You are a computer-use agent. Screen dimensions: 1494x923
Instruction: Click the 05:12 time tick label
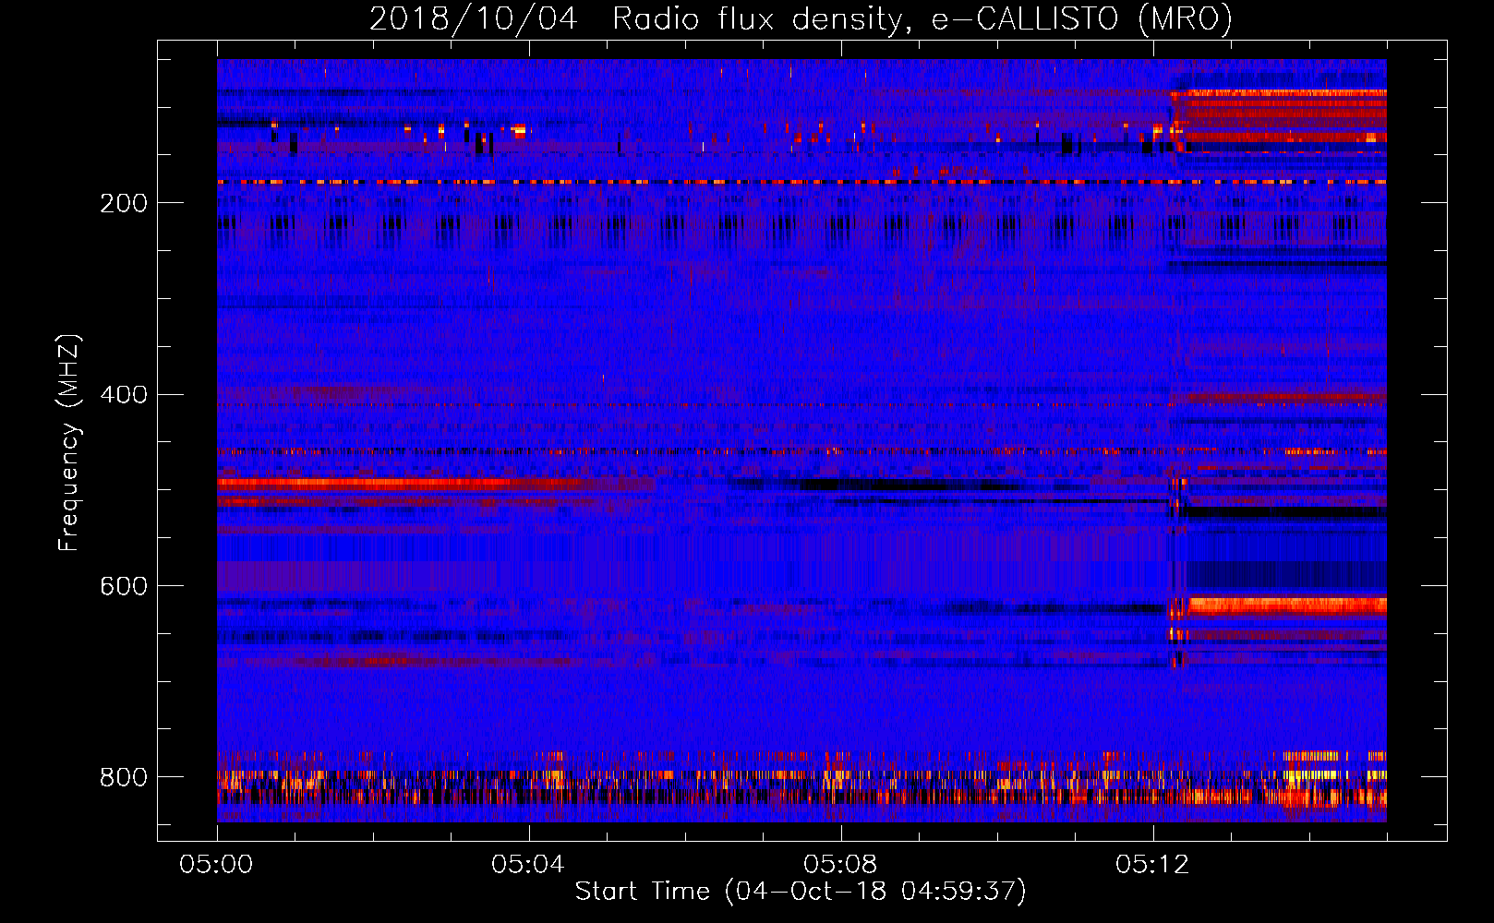[1152, 865]
